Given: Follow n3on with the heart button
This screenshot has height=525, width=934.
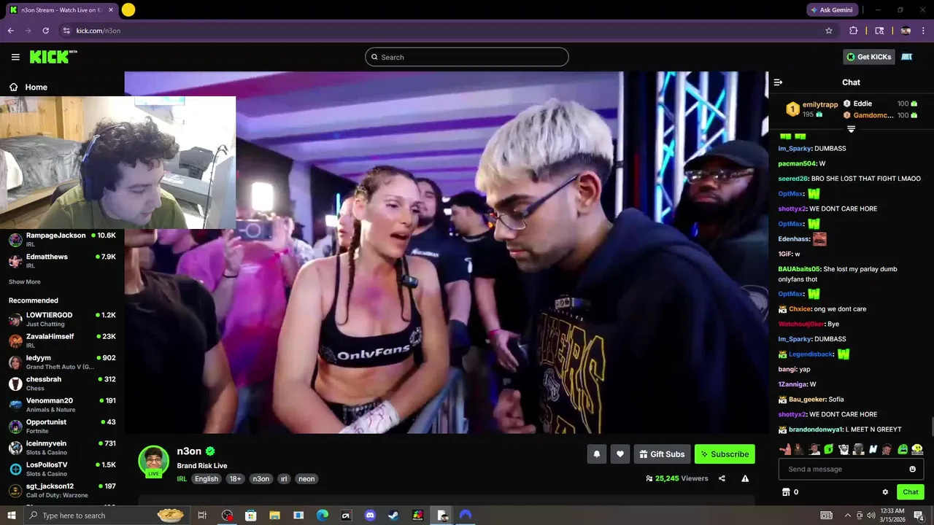Looking at the screenshot, I should pyautogui.click(x=620, y=454).
